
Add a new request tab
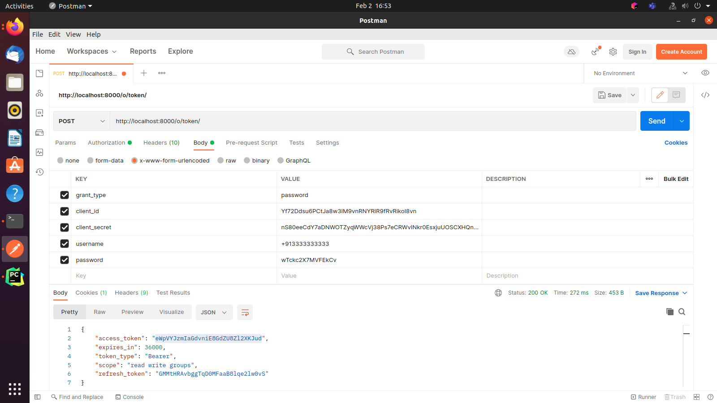(144, 73)
